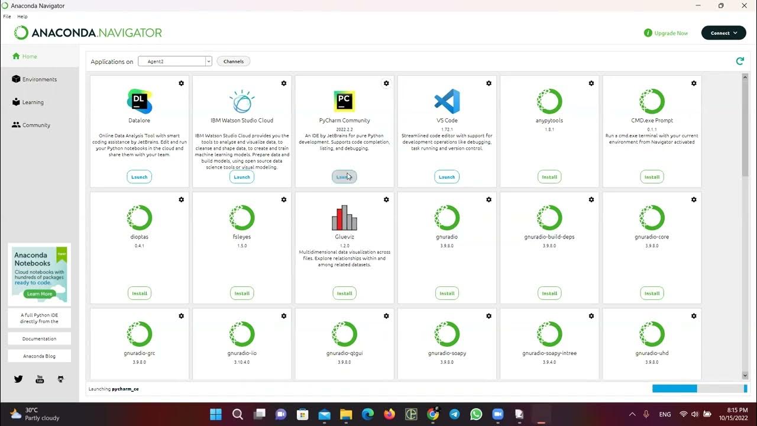
Task: Open the Channels button
Action: [x=234, y=61]
